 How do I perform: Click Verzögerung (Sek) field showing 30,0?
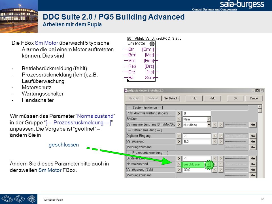pos(197,170)
